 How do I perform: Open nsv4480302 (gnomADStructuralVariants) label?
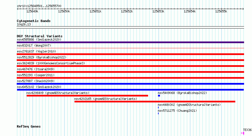(x=189, y=105)
